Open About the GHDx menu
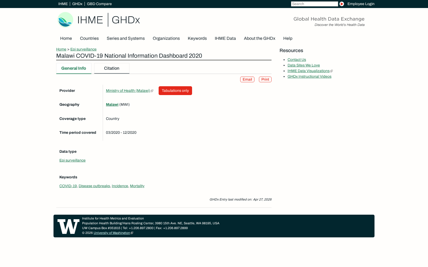Viewport: 428px width, 267px height. 259,38
